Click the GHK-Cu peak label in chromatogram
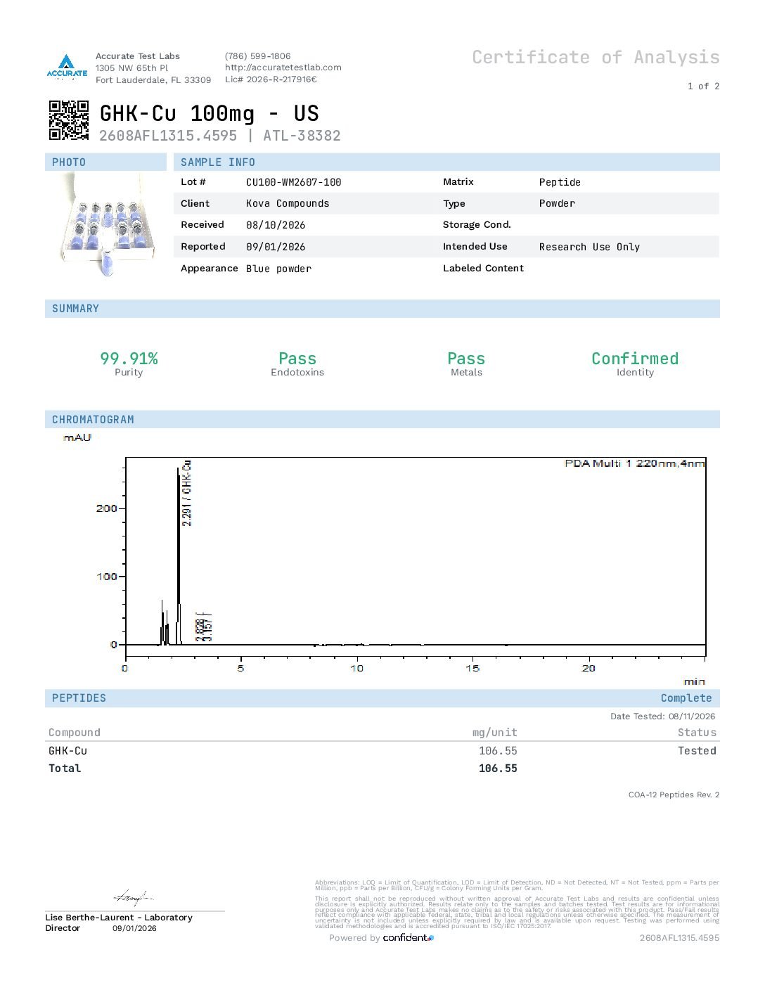Image resolution: width=765 pixels, height=990 pixels. (x=187, y=494)
